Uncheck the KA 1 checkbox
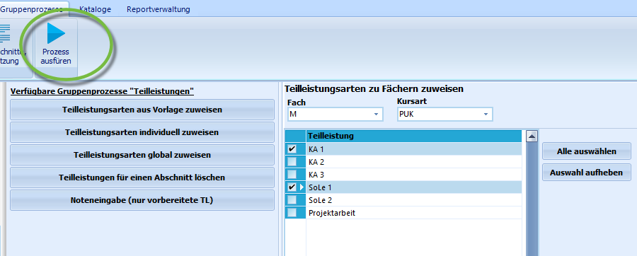The width and height of the screenshot is (637, 256). (292, 149)
